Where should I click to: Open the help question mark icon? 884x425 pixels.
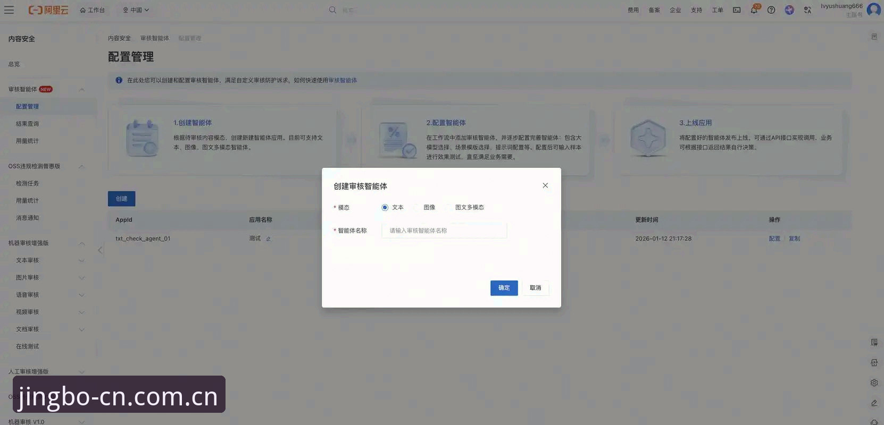tap(771, 10)
